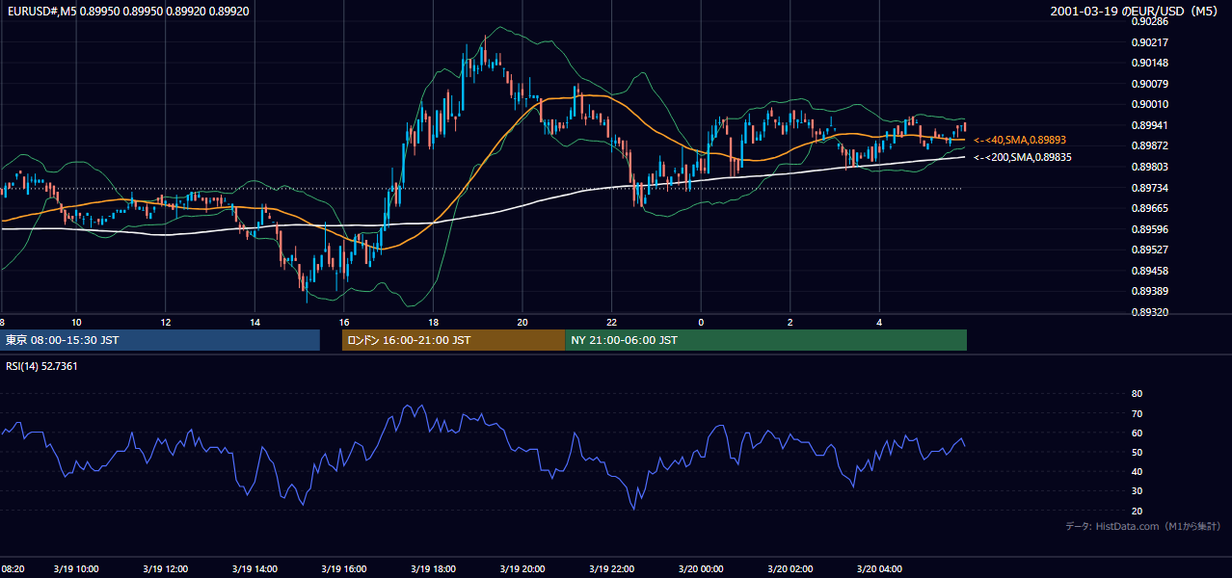The image size is (1232, 578).
Task: Click price scale value 0.89596
Action: pyautogui.click(x=1150, y=229)
